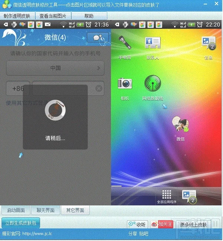Click the Android robot icon in left status bar

(14, 24)
